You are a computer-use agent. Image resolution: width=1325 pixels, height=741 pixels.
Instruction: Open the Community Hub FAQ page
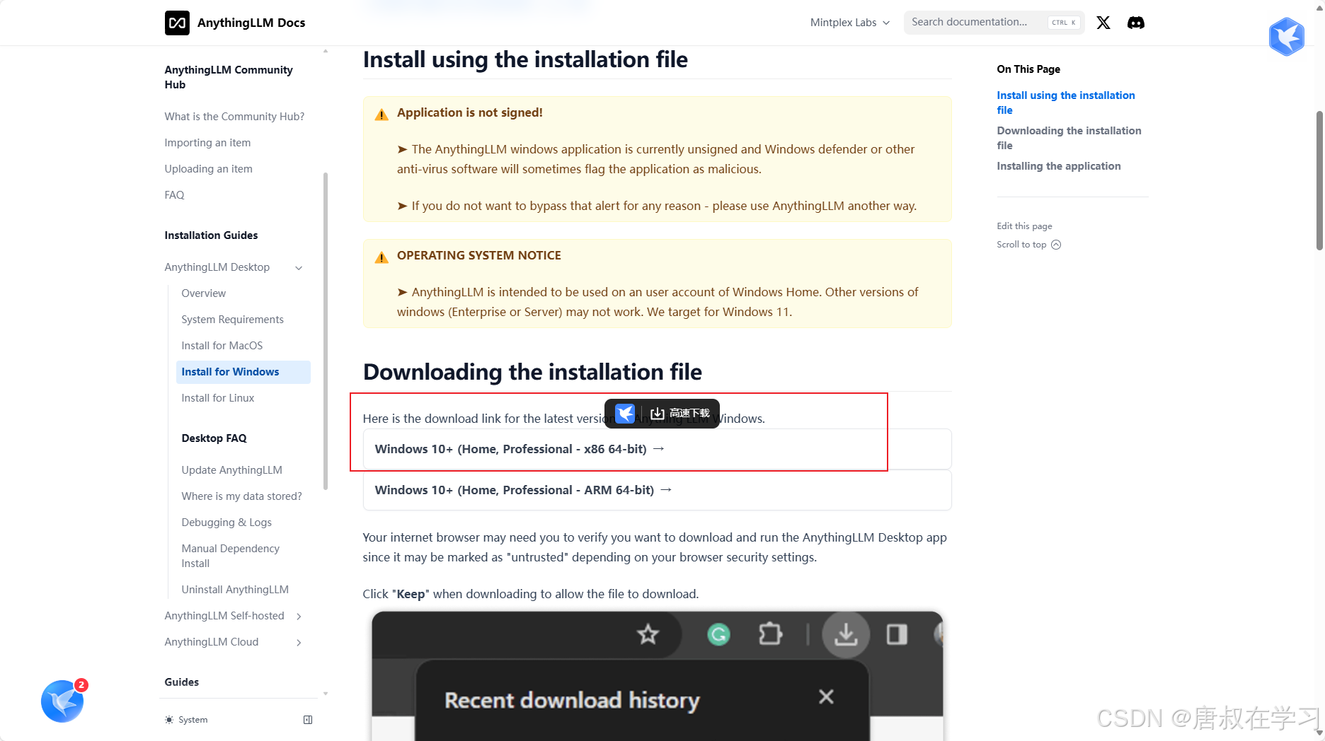point(174,195)
